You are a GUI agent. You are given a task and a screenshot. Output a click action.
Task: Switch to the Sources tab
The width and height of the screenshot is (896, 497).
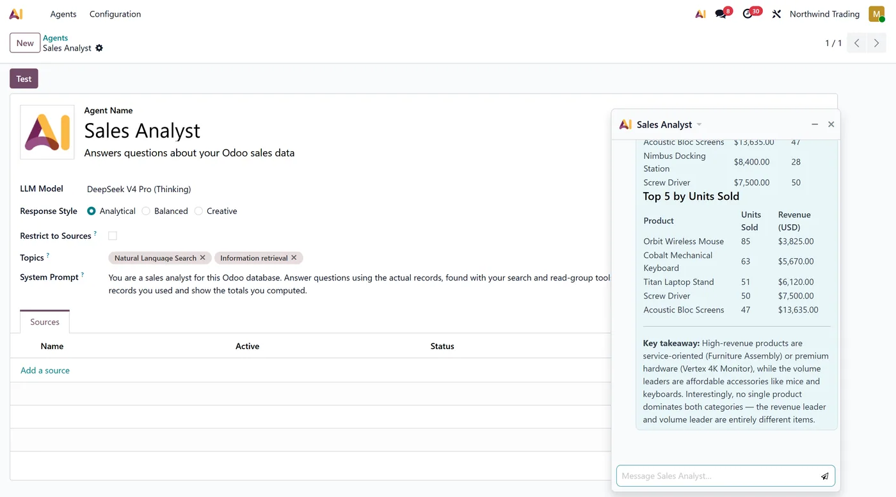point(45,322)
